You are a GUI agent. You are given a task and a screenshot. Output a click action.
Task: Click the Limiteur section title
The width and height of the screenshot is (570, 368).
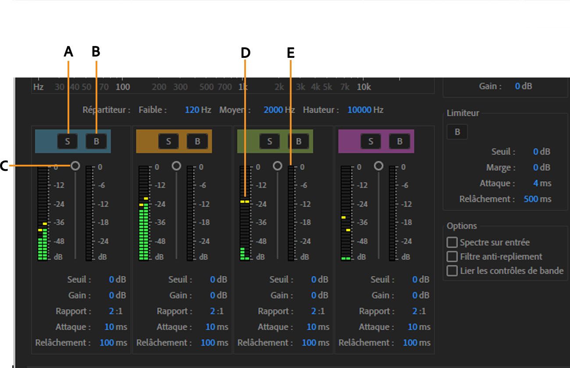pos(463,113)
